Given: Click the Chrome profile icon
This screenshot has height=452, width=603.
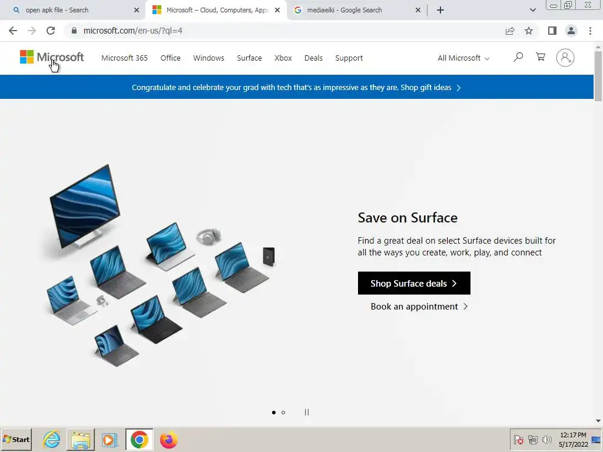Looking at the screenshot, I should click(x=571, y=31).
